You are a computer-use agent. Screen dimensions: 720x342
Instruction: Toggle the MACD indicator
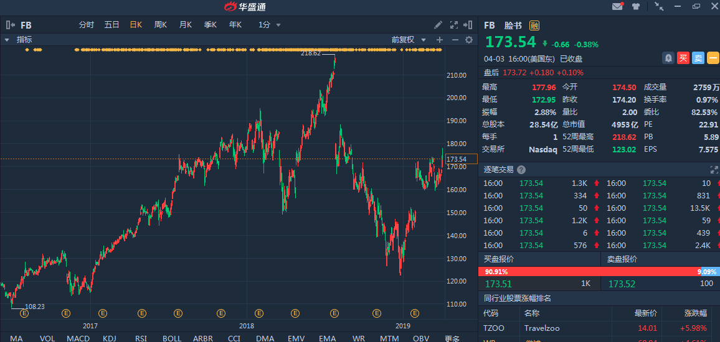click(x=78, y=338)
